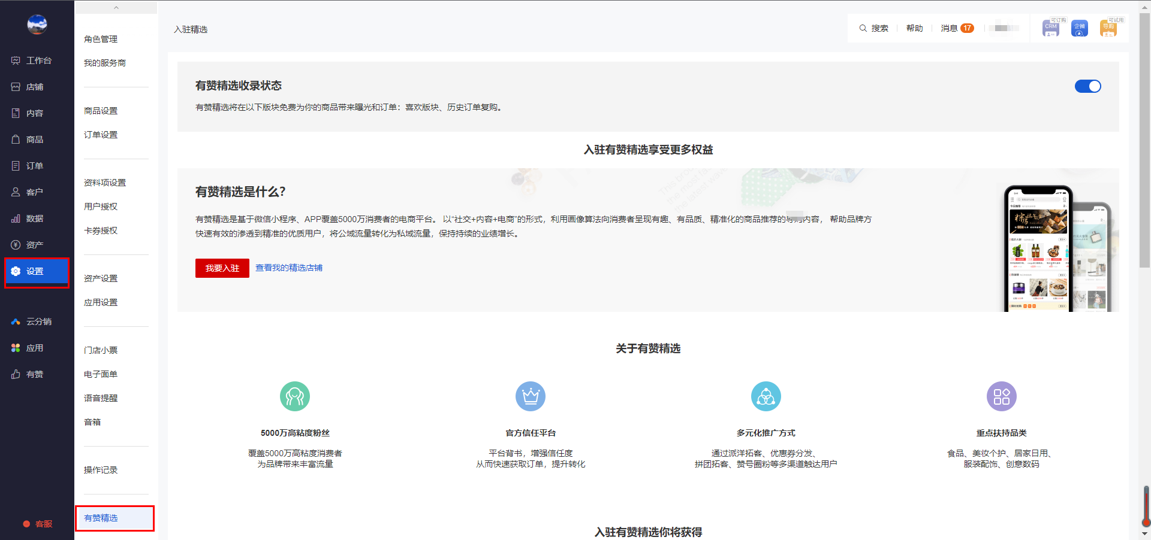Click the 有赞 thumbs-up icon
Screen dimensions: 1151x540
16,374
